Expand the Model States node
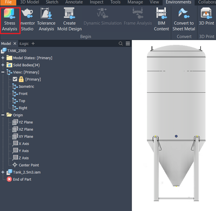This screenshot has height=211, width=216. click(x=3, y=58)
